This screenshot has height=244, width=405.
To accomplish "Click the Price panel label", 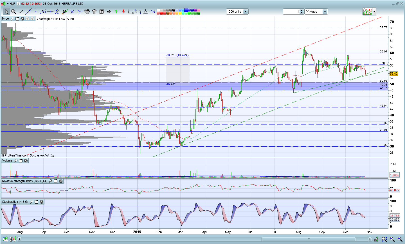I will (x=5, y=19).
